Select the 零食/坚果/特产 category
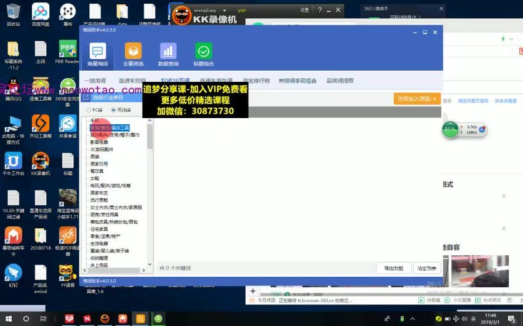 click(105, 236)
